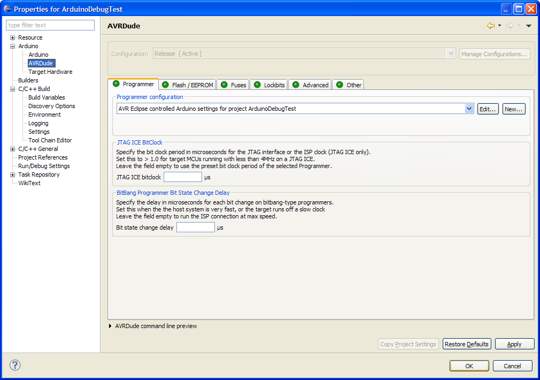Click the Apply button
The height and width of the screenshot is (380, 540).
514,344
